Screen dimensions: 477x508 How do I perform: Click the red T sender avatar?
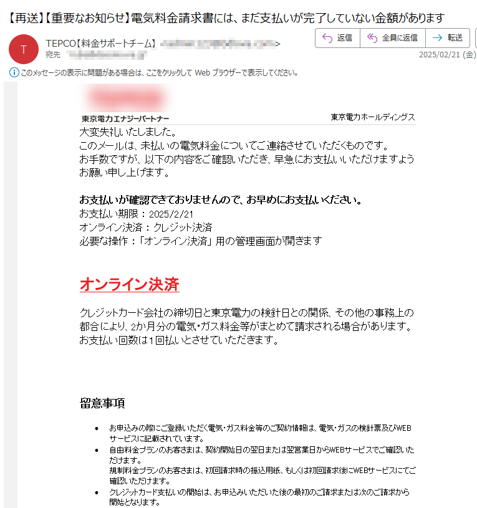click(24, 49)
